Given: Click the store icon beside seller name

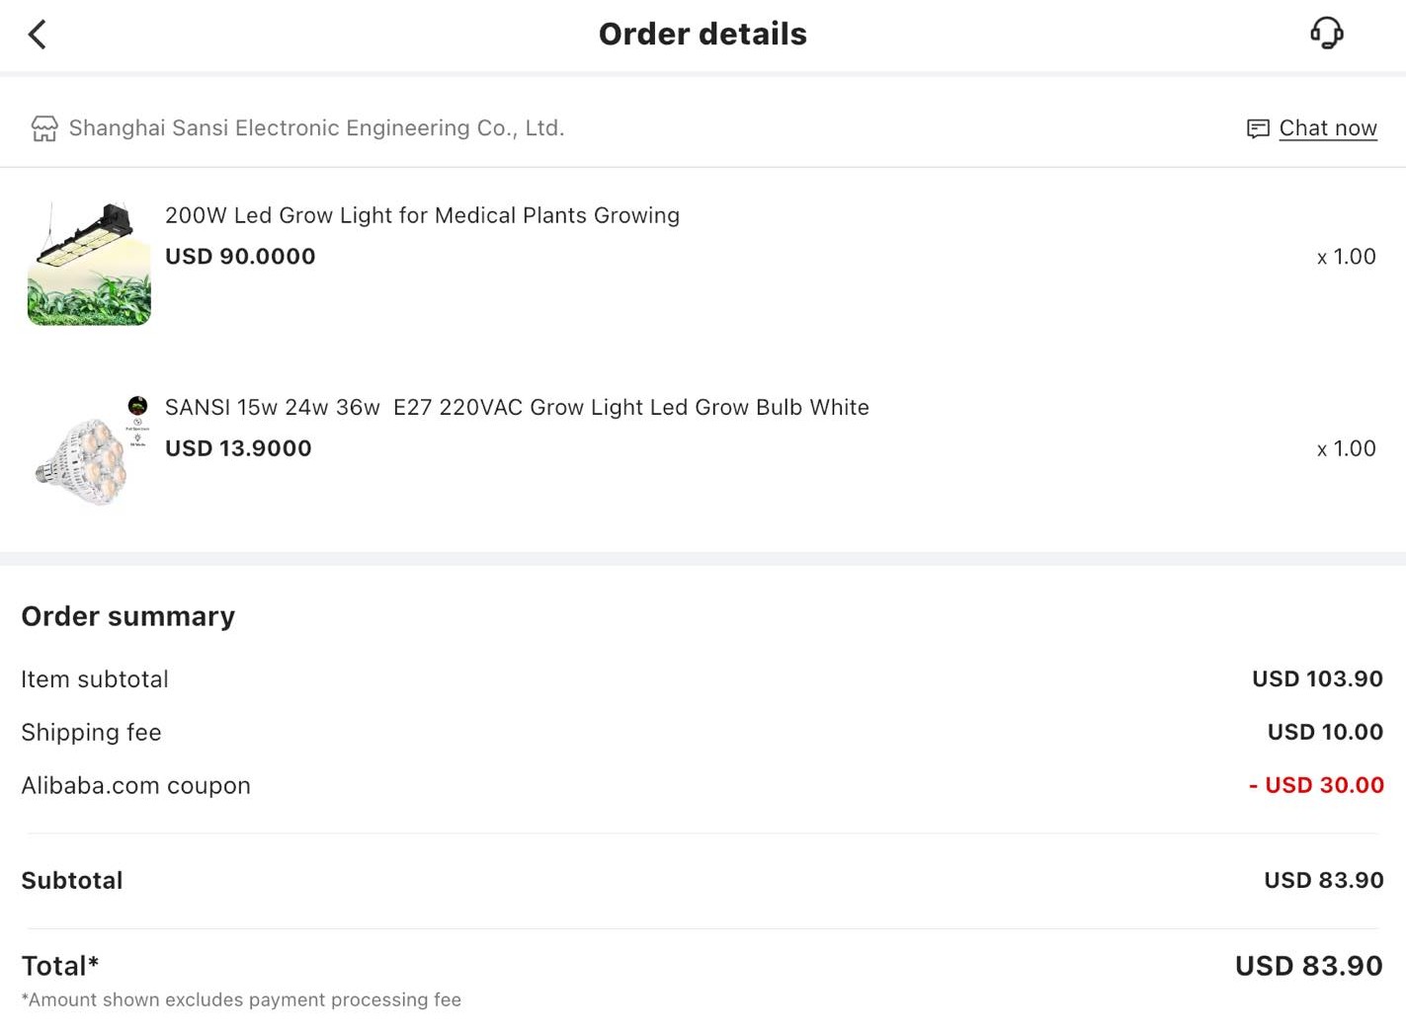Looking at the screenshot, I should tap(44, 128).
